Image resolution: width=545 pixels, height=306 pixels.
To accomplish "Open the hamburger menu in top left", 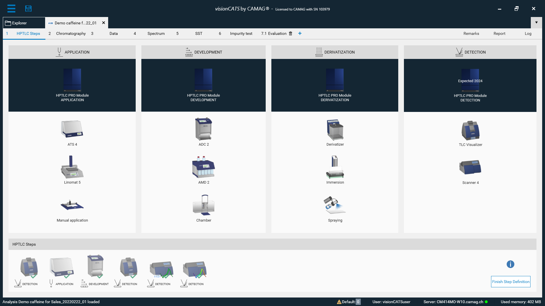I will click(11, 8).
